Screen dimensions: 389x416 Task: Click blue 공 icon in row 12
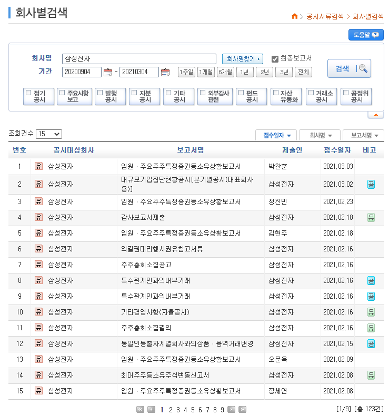371,343
